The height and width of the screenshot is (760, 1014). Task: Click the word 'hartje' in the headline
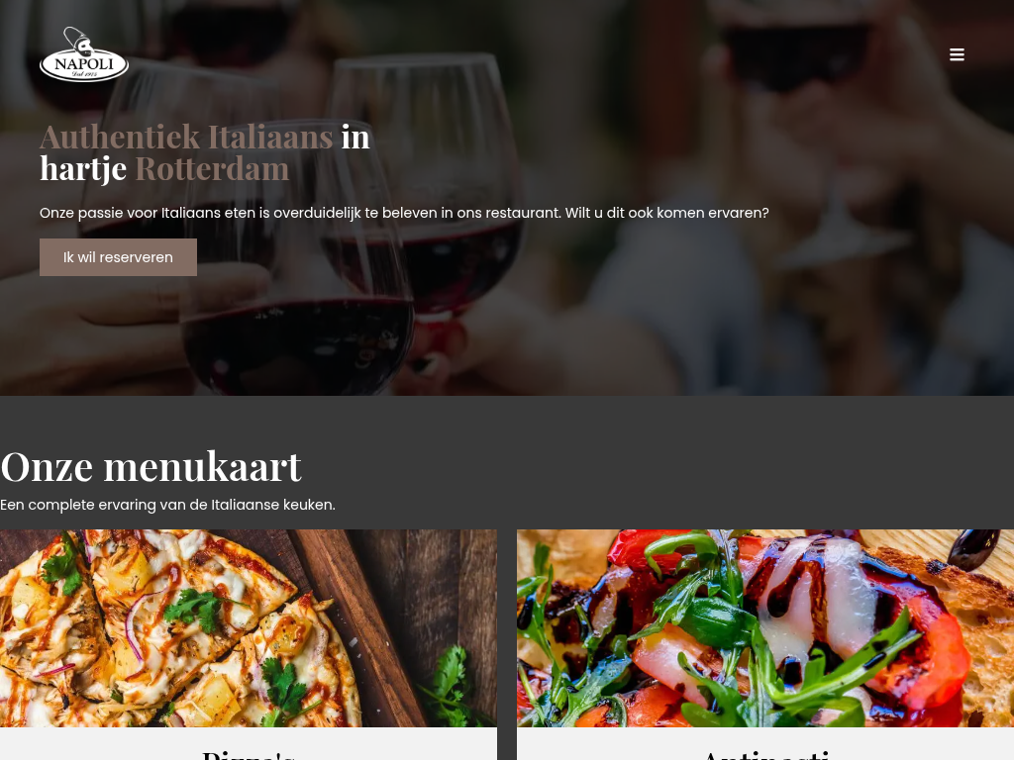(83, 170)
